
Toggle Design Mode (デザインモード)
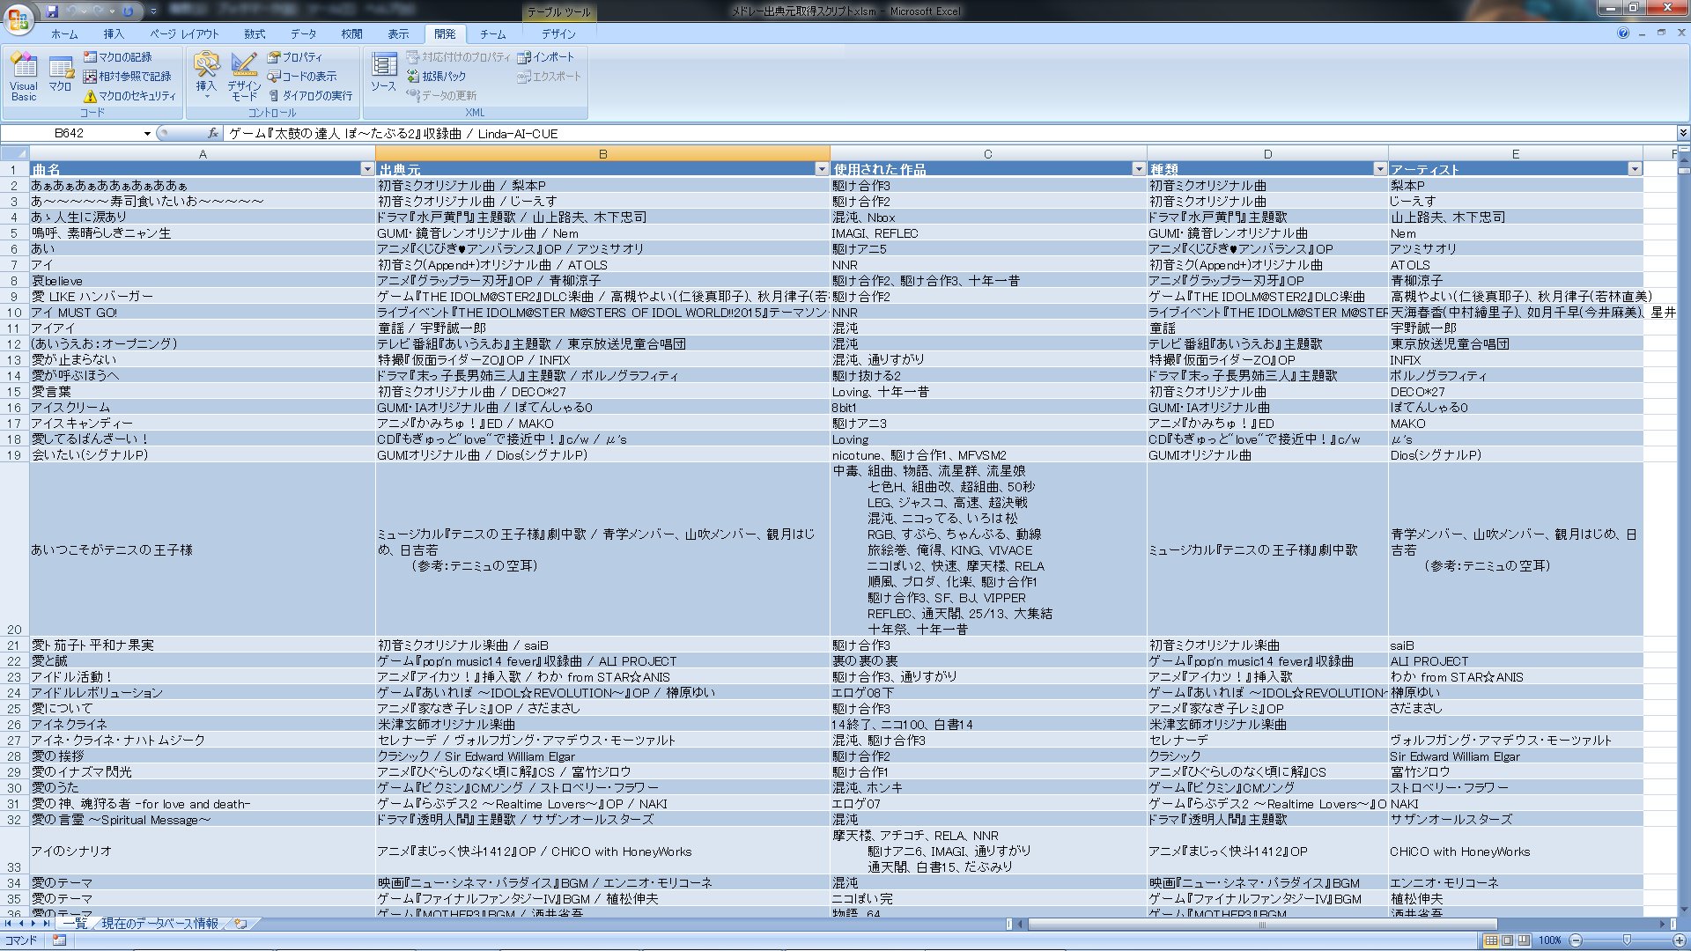244,76
